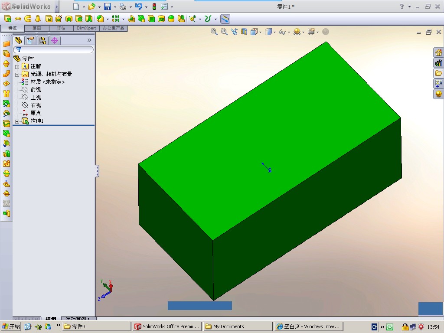Open the DimXpertManager crosshair tab

pos(55,40)
